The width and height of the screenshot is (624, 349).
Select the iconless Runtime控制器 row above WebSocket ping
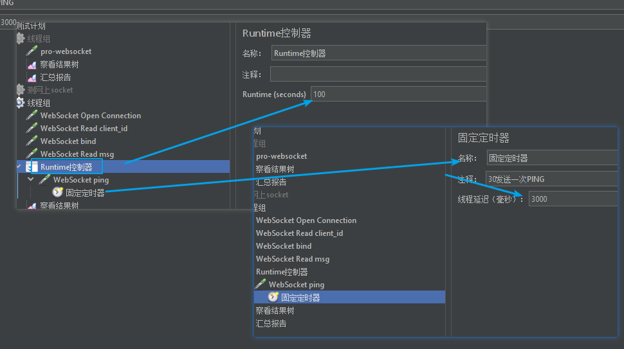pos(282,272)
